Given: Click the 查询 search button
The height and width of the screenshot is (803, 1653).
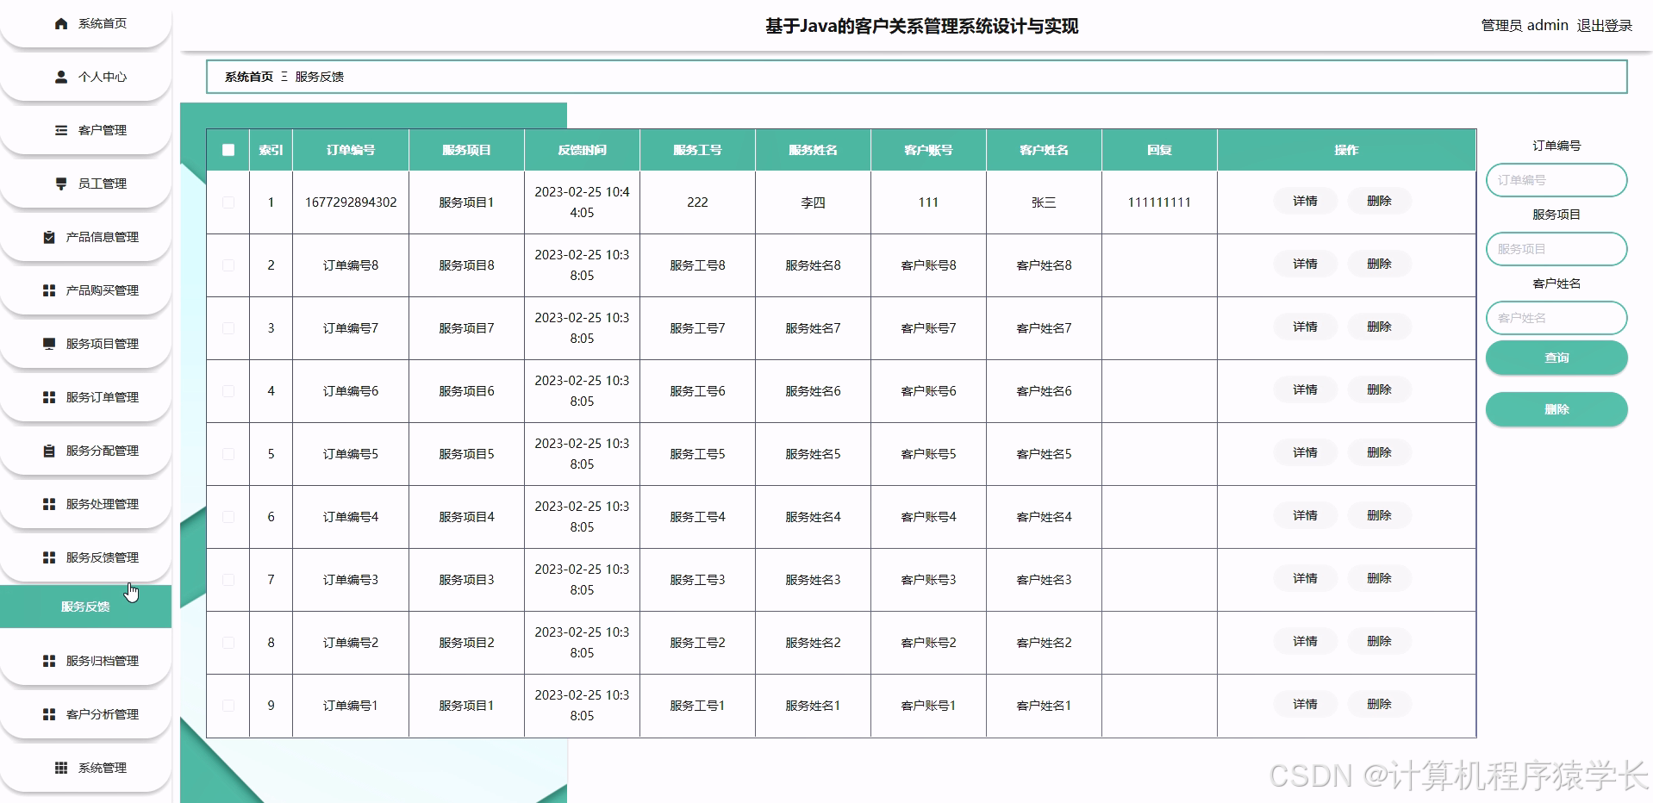Looking at the screenshot, I should pyautogui.click(x=1556, y=358).
